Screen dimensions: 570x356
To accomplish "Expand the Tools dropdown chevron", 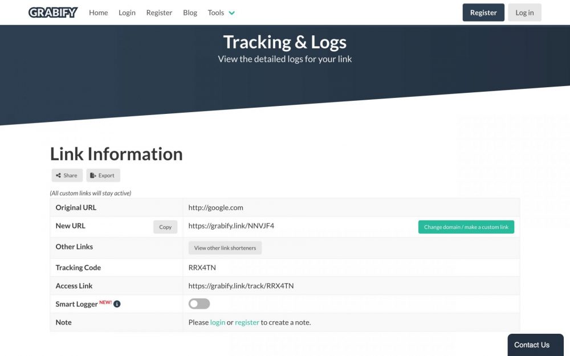I will [231, 13].
